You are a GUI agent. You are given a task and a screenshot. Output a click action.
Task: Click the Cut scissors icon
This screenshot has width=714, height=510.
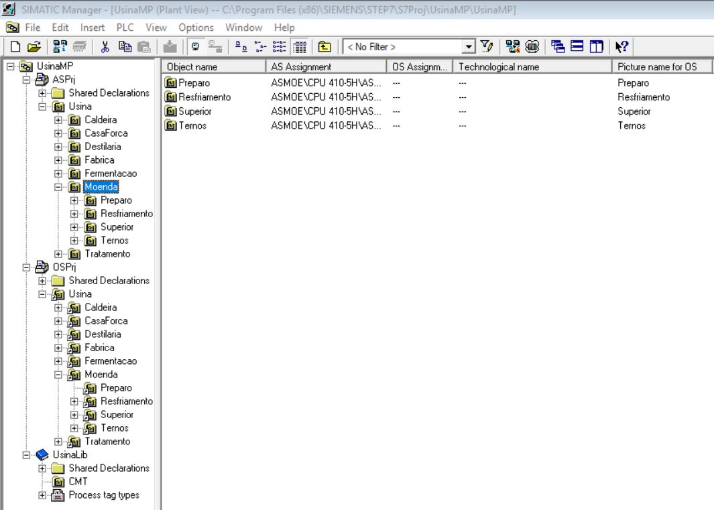(105, 46)
